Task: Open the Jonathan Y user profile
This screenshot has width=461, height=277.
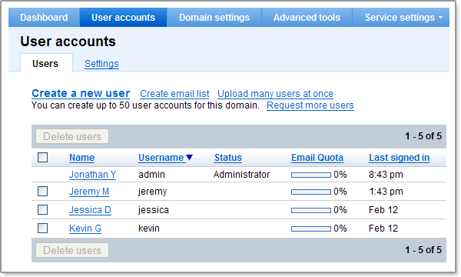Action: coord(93,175)
